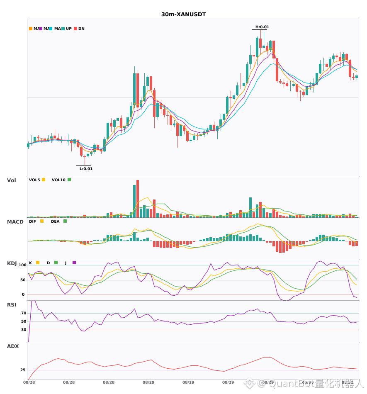Click the ADX panel label
367x394 pixels.
click(13, 346)
